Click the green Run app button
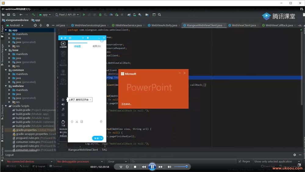 pyautogui.click(x=84, y=15)
